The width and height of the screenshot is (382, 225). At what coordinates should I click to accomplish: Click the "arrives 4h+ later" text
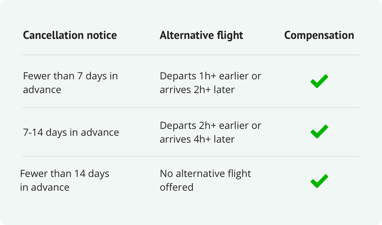click(x=197, y=139)
